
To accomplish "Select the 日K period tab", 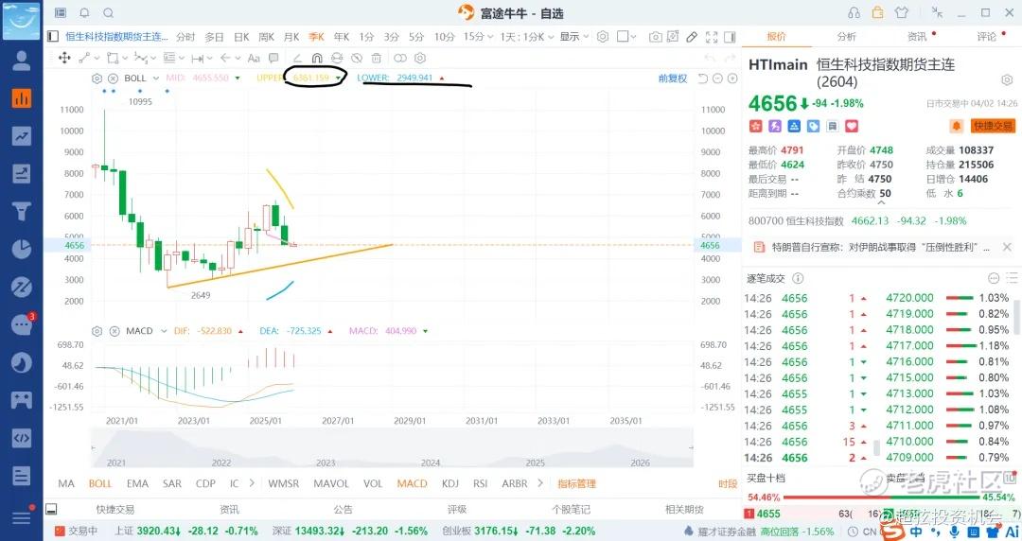I will point(241,37).
